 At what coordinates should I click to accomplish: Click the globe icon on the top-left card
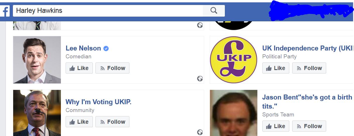coord(200,25)
